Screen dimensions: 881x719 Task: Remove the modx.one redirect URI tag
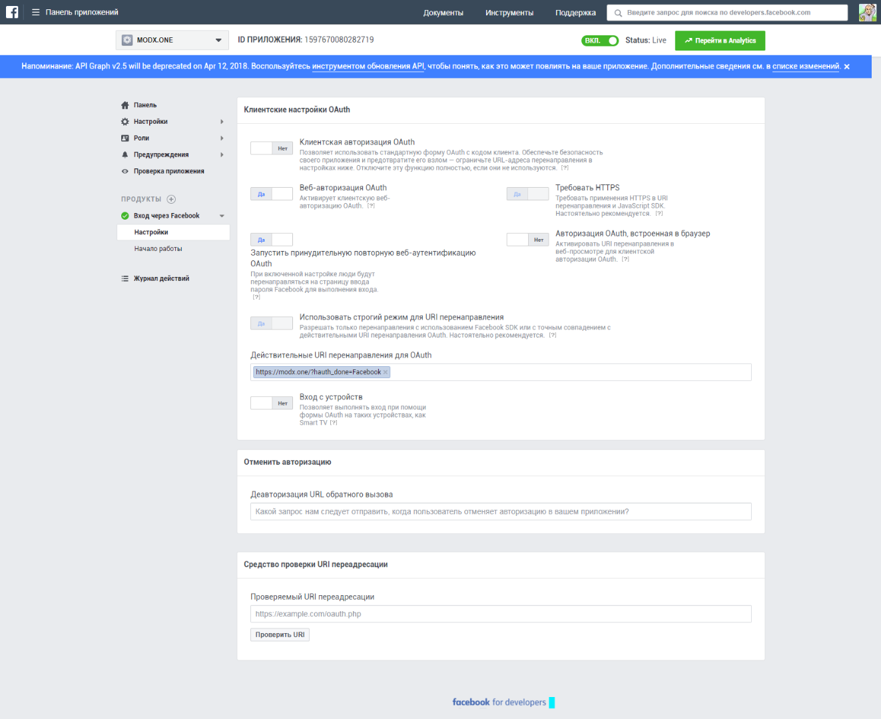[386, 372]
